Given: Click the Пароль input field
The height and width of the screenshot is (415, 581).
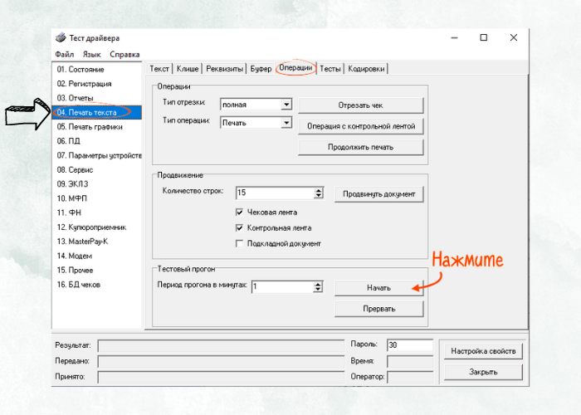Looking at the screenshot, I should 410,345.
